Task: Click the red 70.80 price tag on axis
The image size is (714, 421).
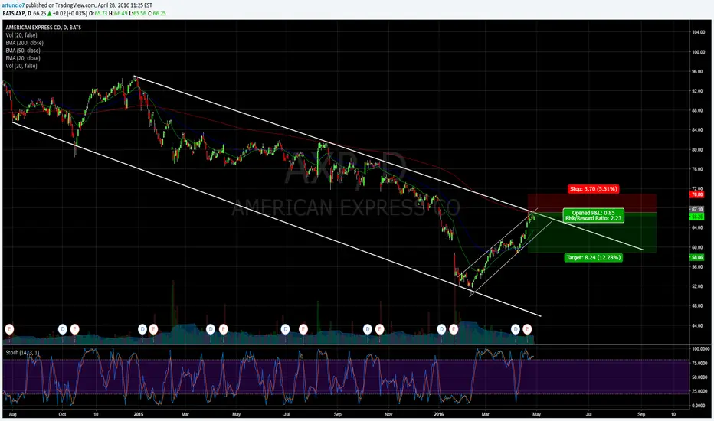Action: (697, 194)
